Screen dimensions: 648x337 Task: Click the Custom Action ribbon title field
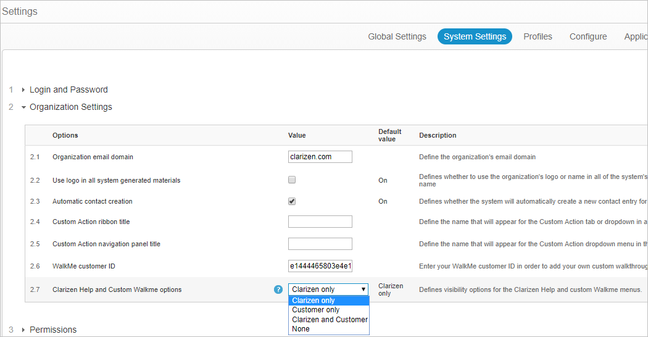320,222
